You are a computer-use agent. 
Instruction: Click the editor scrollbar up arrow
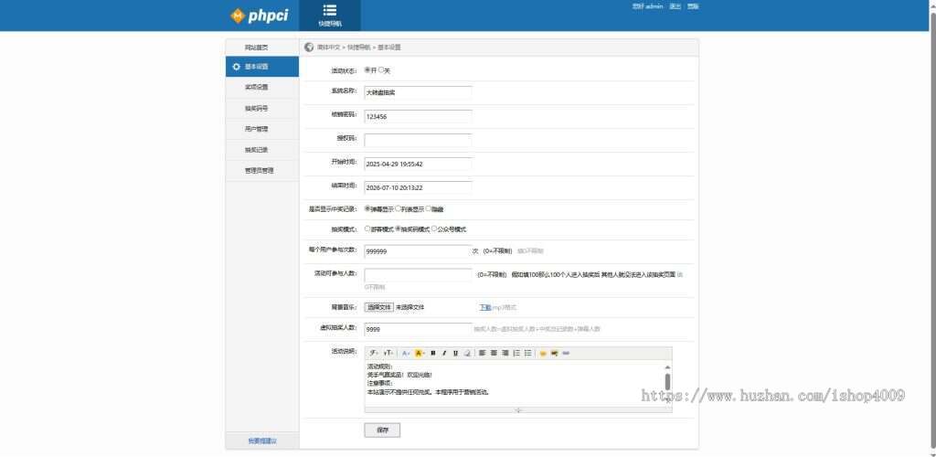(x=667, y=367)
